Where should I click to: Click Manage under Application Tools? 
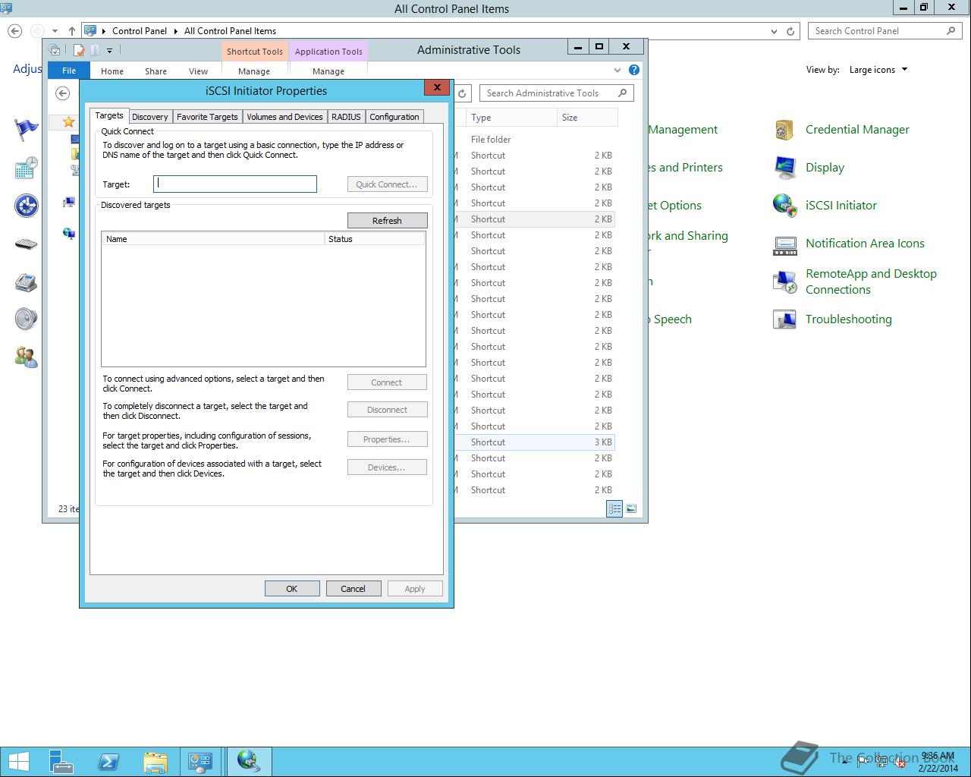click(x=328, y=71)
